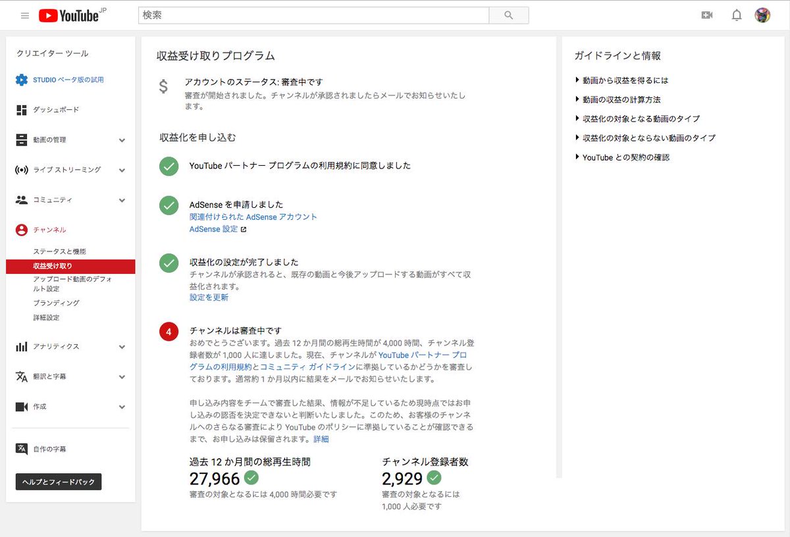Open the notifications bell

click(x=737, y=15)
